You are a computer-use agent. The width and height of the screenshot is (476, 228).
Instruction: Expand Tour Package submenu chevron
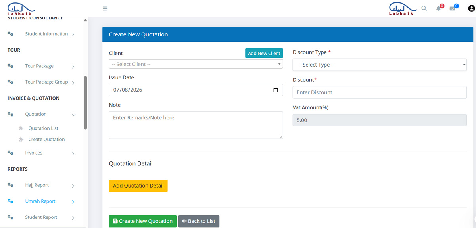[x=73, y=67]
